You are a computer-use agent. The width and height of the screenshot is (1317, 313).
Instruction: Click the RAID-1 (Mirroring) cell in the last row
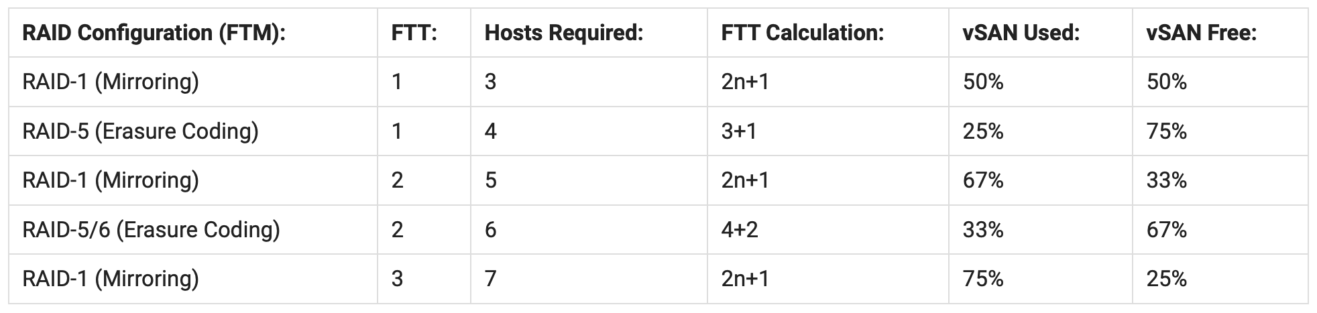(x=111, y=279)
